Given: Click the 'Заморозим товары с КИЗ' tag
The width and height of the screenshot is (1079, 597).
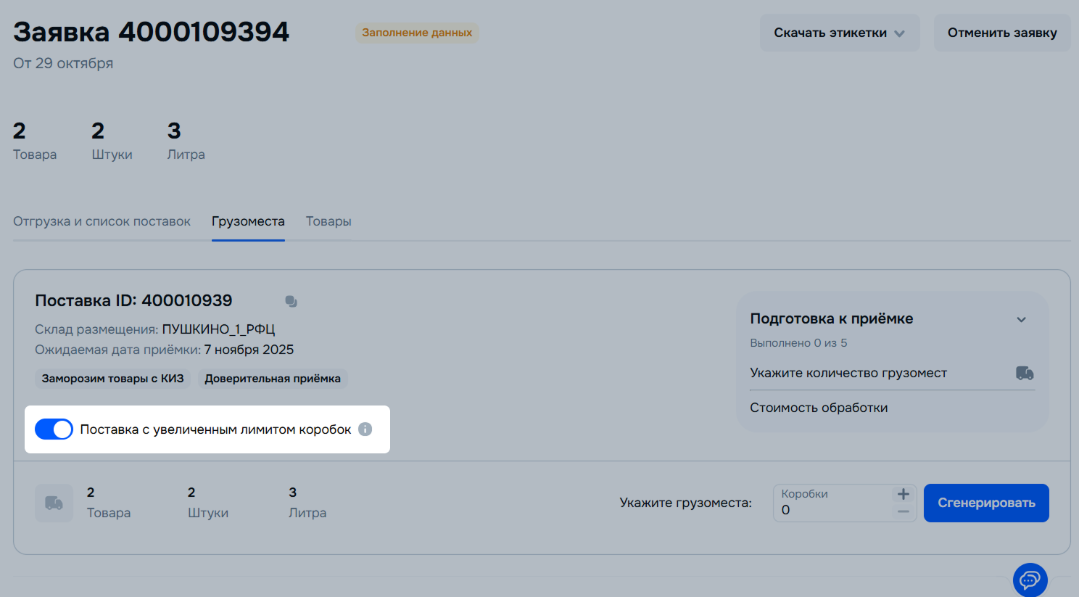Looking at the screenshot, I should pyautogui.click(x=112, y=379).
